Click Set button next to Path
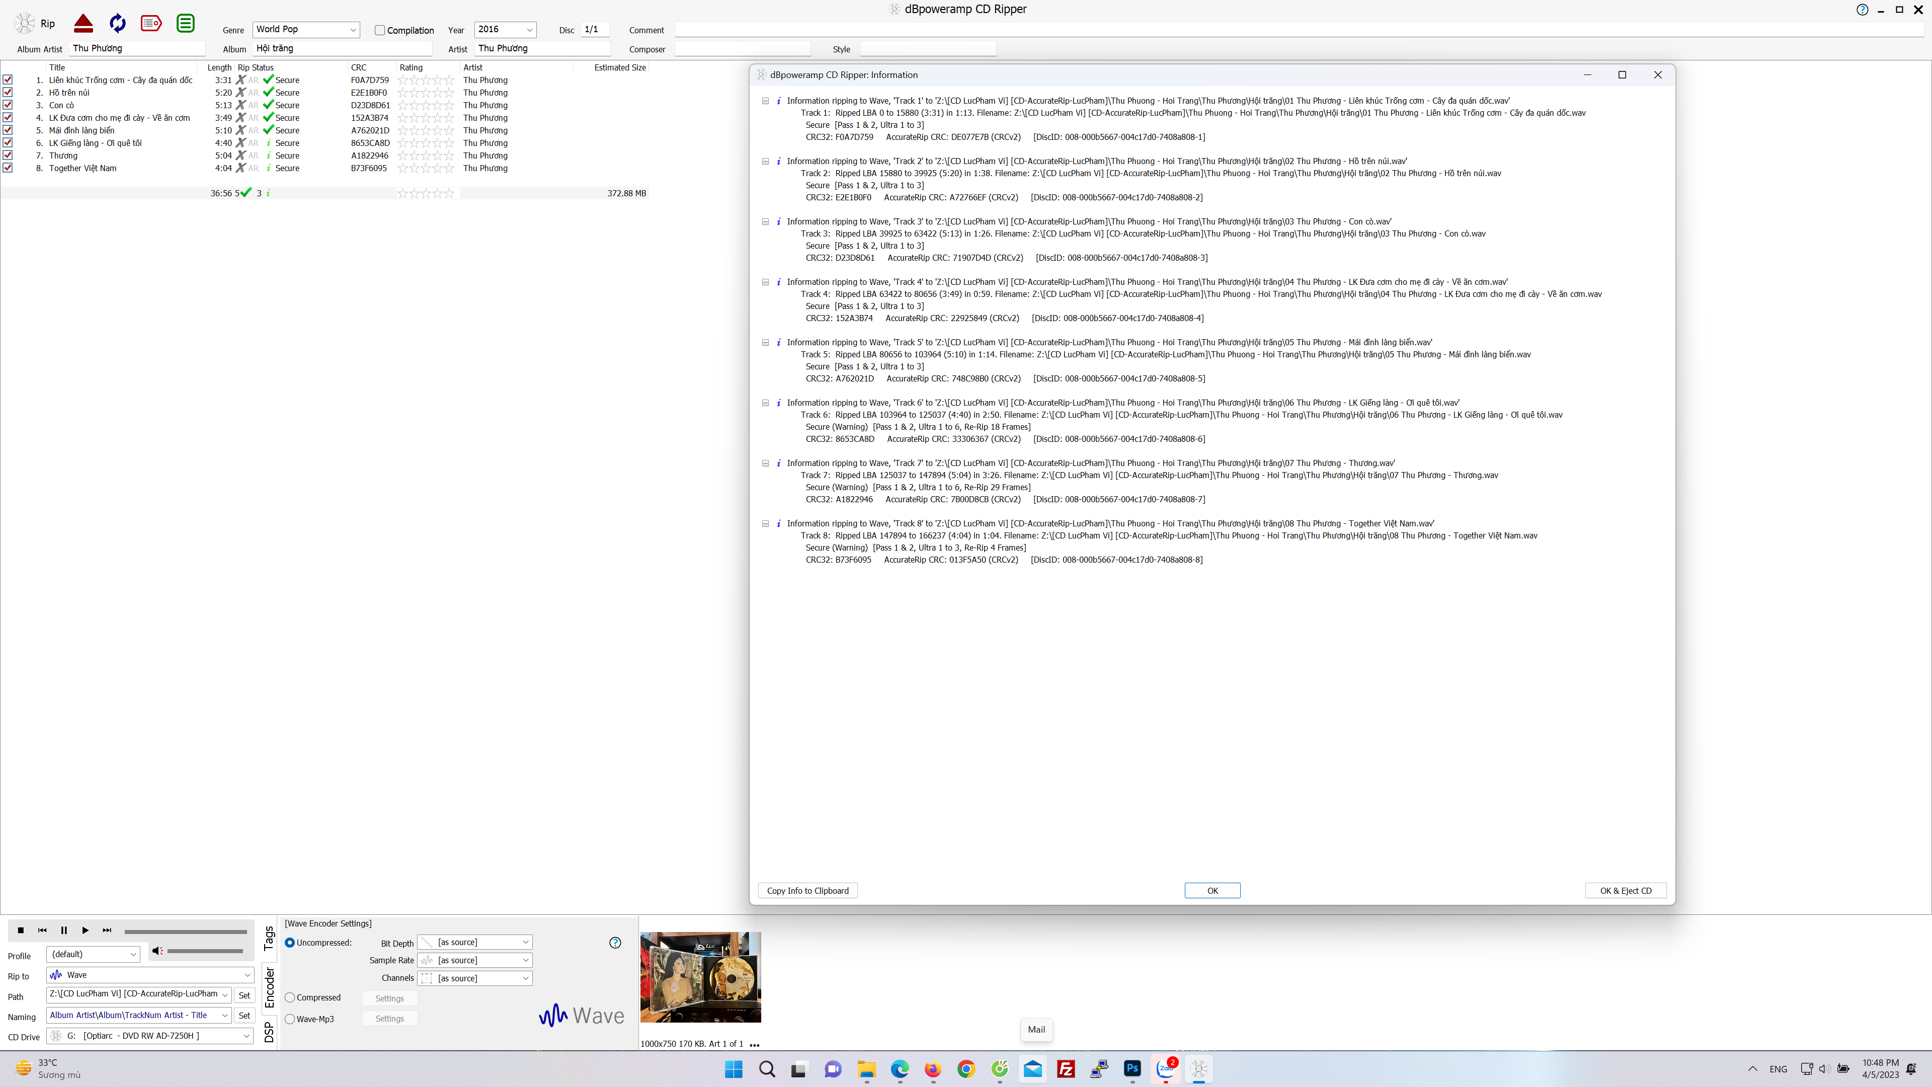 (245, 995)
